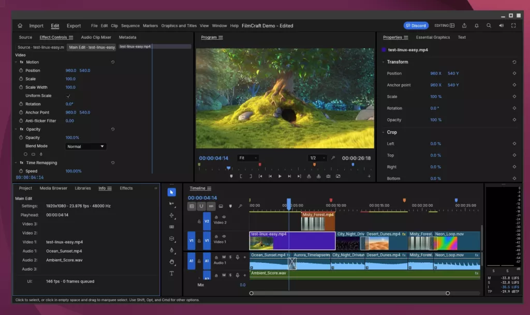Reset the Transform section in Properties
The width and height of the screenshot is (530, 315).
coord(514,62)
